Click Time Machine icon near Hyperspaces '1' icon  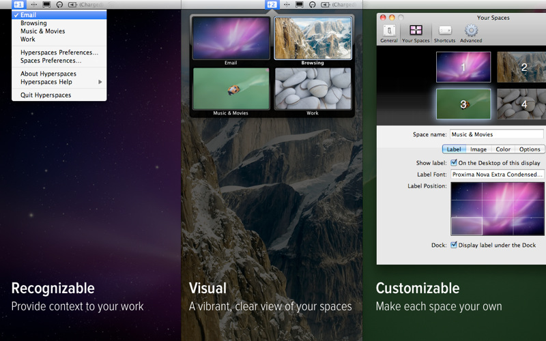(59, 5)
